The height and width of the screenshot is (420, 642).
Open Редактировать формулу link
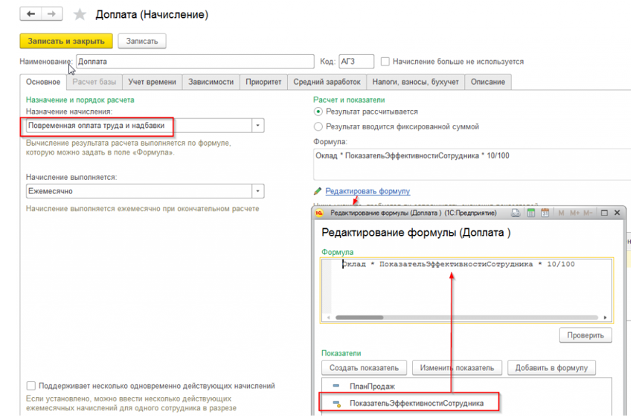(367, 191)
